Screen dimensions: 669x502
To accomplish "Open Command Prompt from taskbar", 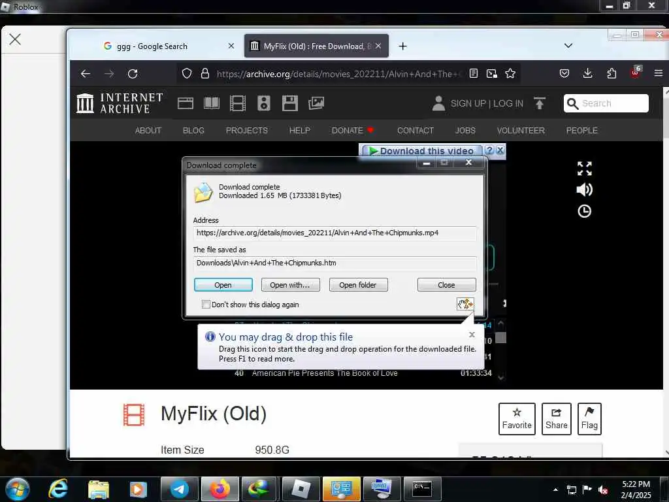I will tap(423, 489).
